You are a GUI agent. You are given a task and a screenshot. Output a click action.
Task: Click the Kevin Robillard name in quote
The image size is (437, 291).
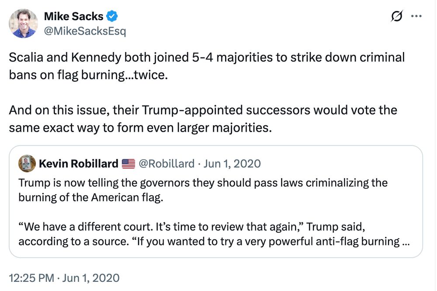tap(79, 164)
